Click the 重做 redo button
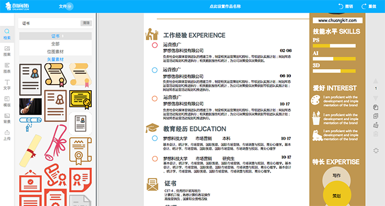Screen dimensions: 385x206 (x=369, y=7)
